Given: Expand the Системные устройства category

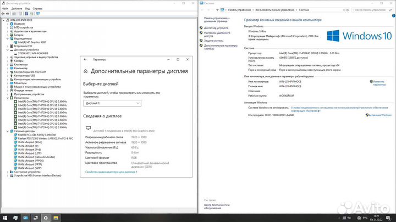Looking at the screenshot, I should pos(8,172).
